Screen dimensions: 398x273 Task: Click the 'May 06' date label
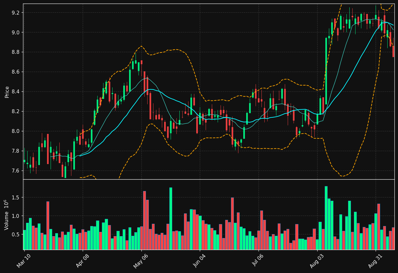click(x=140, y=261)
